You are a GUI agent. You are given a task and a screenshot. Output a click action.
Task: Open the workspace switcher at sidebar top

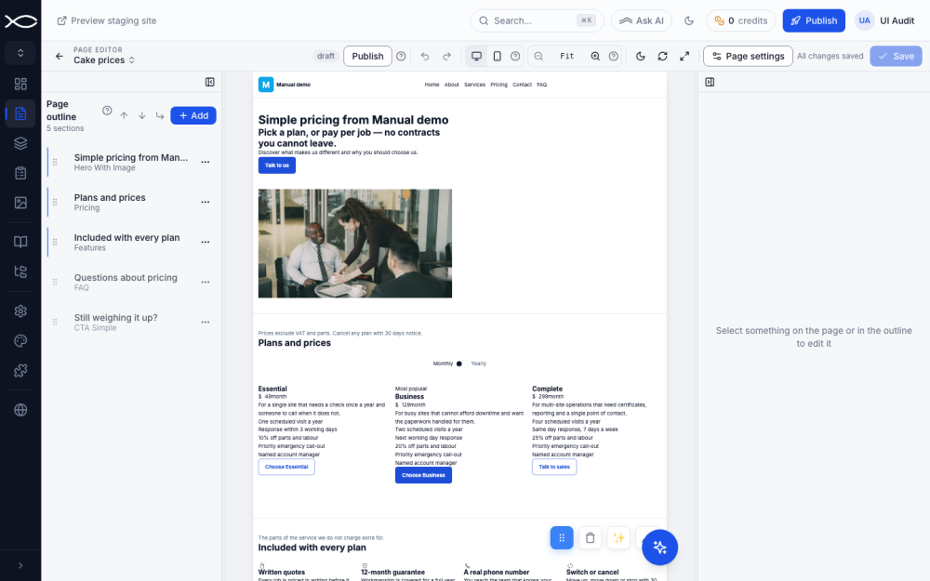coord(20,53)
